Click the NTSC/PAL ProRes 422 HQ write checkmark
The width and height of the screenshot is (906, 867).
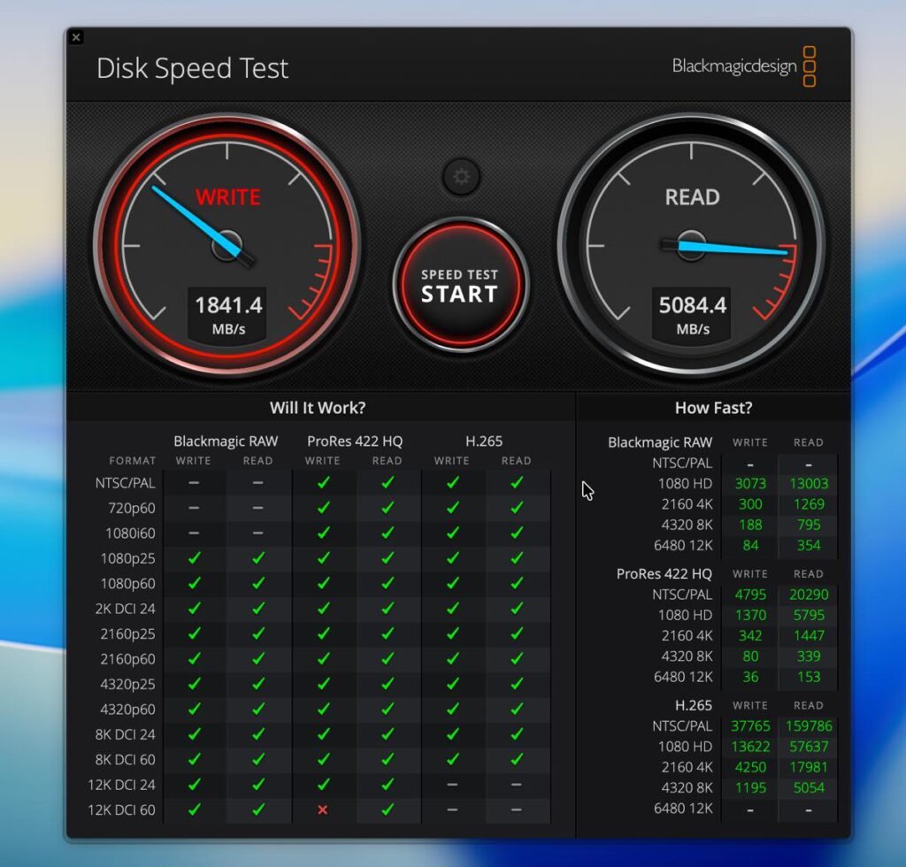[x=323, y=482]
